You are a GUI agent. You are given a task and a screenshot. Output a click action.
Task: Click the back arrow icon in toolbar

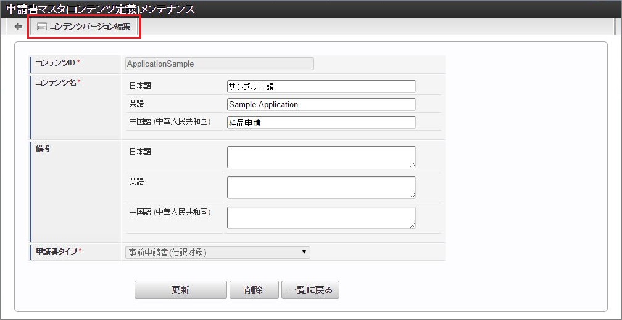(x=19, y=27)
